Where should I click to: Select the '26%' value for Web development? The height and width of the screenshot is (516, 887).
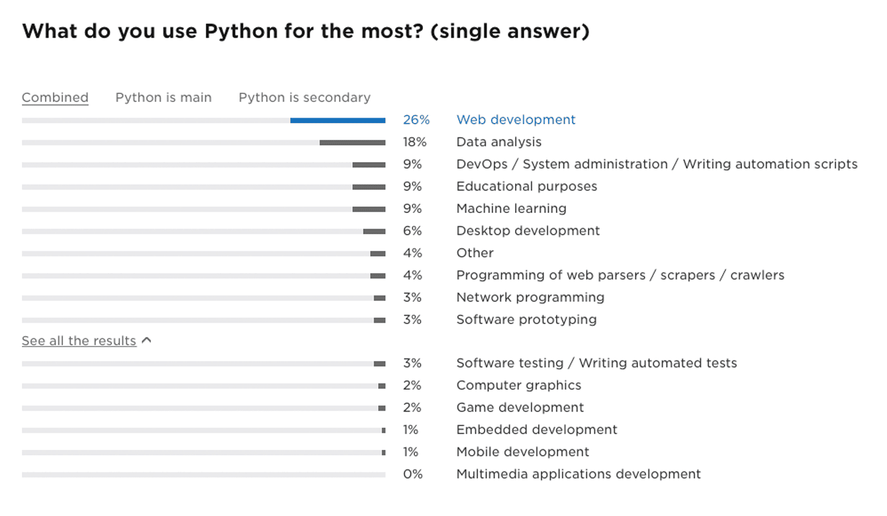click(416, 120)
